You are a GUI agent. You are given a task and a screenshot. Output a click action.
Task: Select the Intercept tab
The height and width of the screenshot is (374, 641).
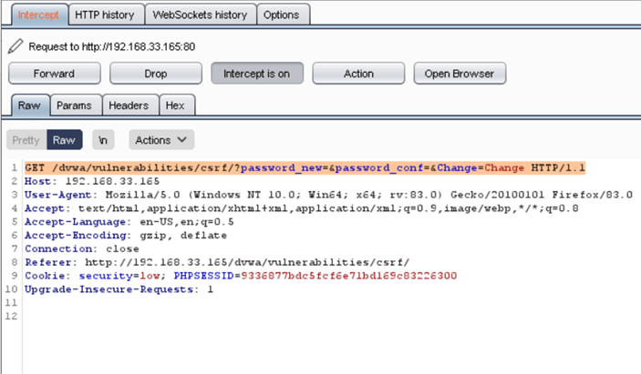click(x=38, y=15)
